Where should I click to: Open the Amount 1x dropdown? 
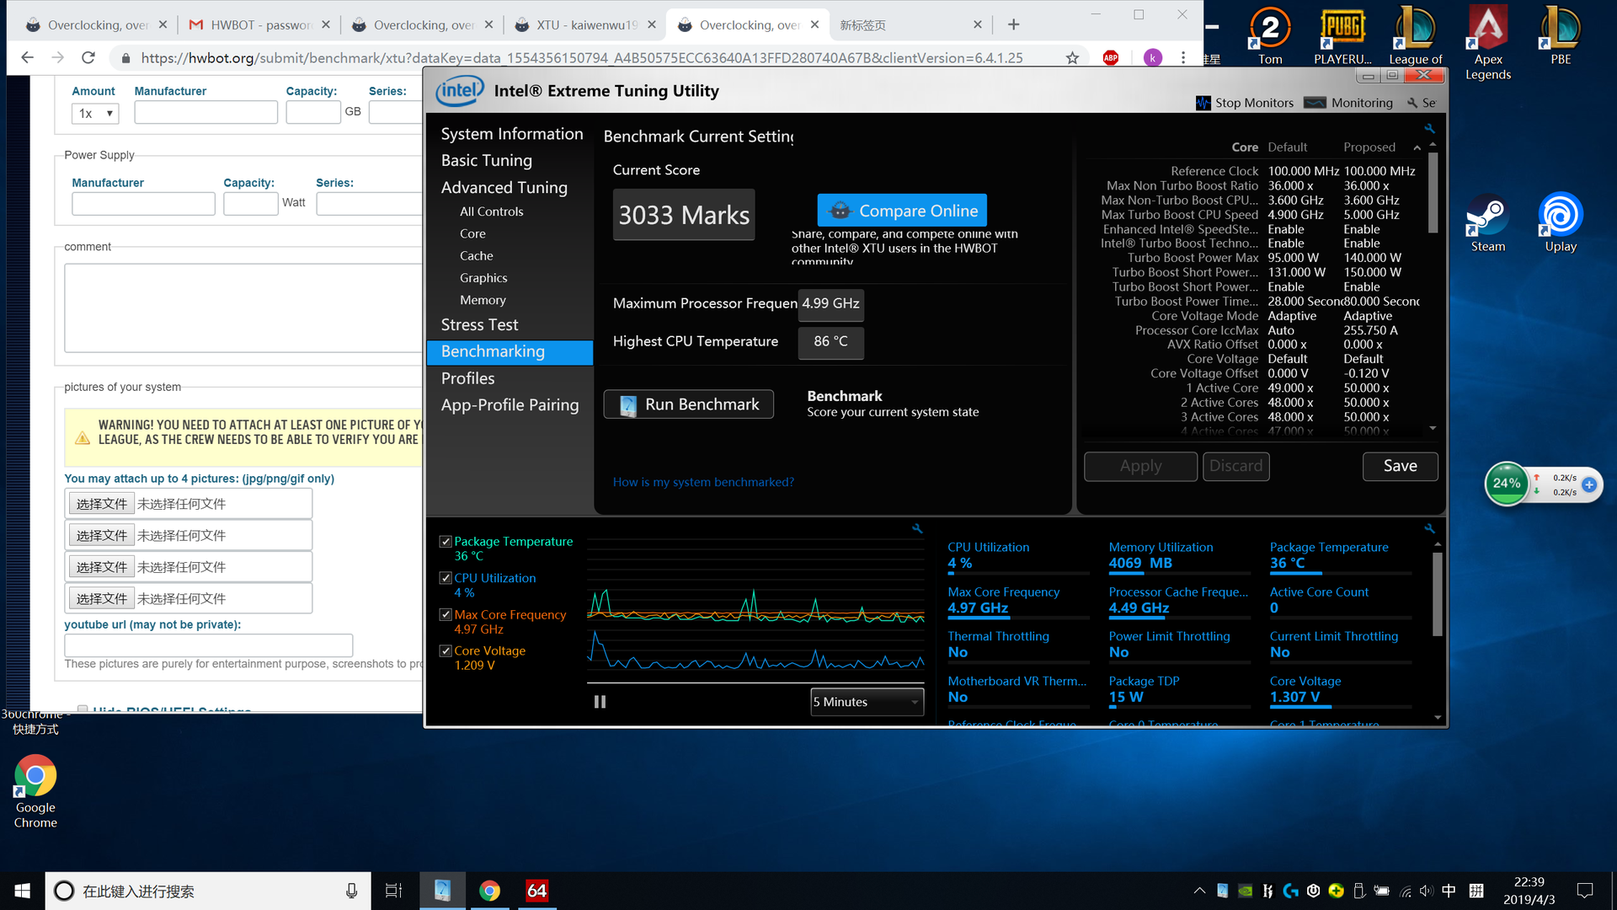pyautogui.click(x=95, y=113)
